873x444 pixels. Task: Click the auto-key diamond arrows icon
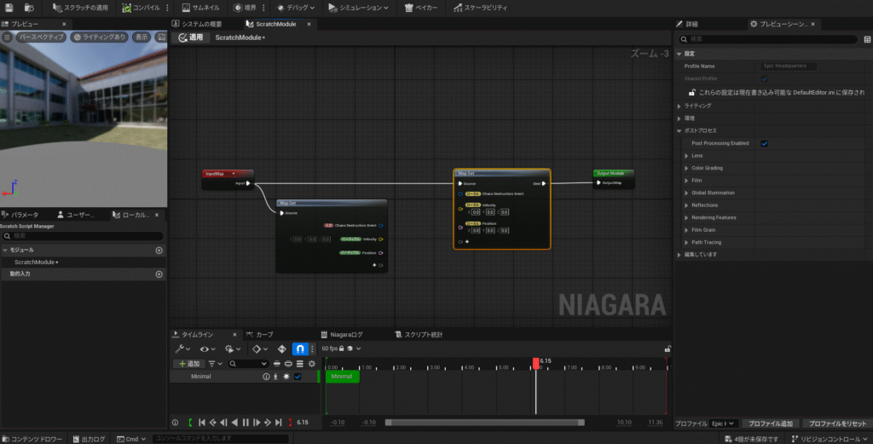(281, 349)
